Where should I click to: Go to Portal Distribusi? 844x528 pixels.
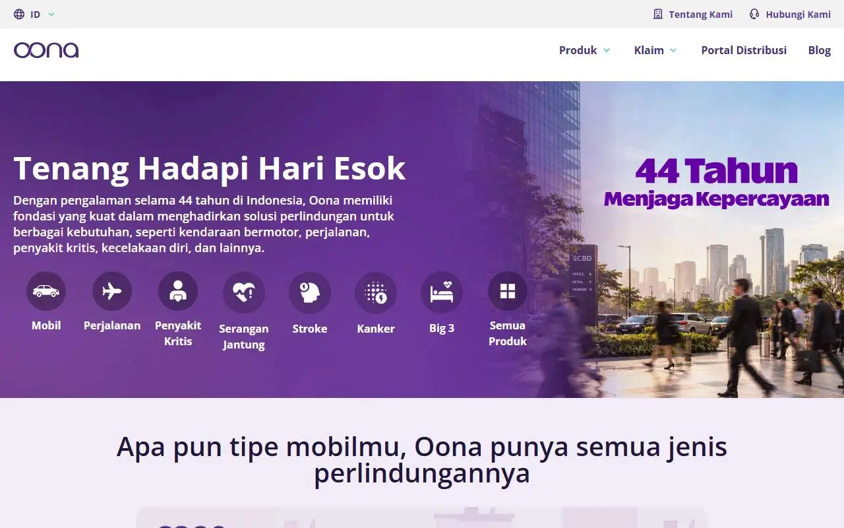744,50
